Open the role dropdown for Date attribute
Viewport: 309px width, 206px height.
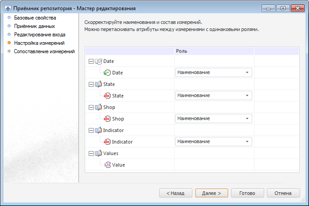click(246, 73)
